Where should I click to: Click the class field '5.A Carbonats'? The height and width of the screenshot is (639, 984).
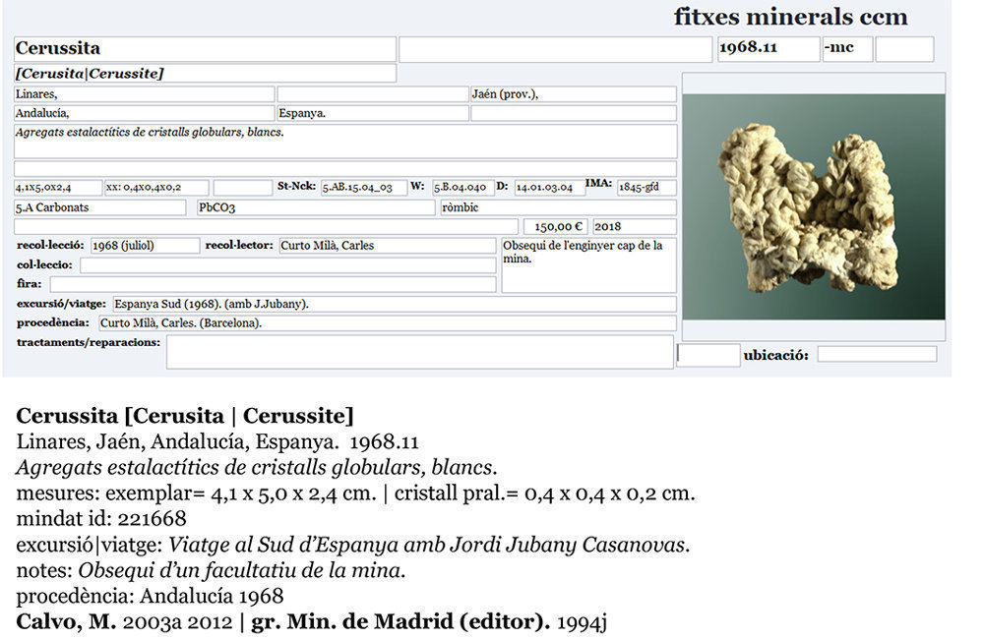[x=99, y=207]
